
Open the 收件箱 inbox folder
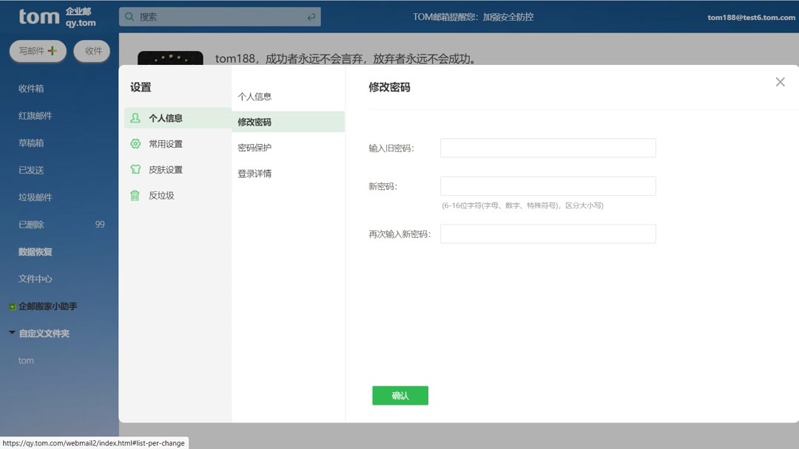[32, 88]
